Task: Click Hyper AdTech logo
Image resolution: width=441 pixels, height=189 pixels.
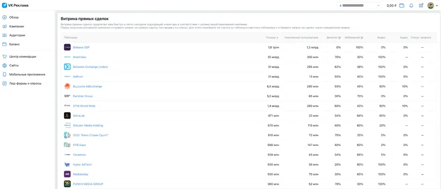Action: (x=67, y=165)
